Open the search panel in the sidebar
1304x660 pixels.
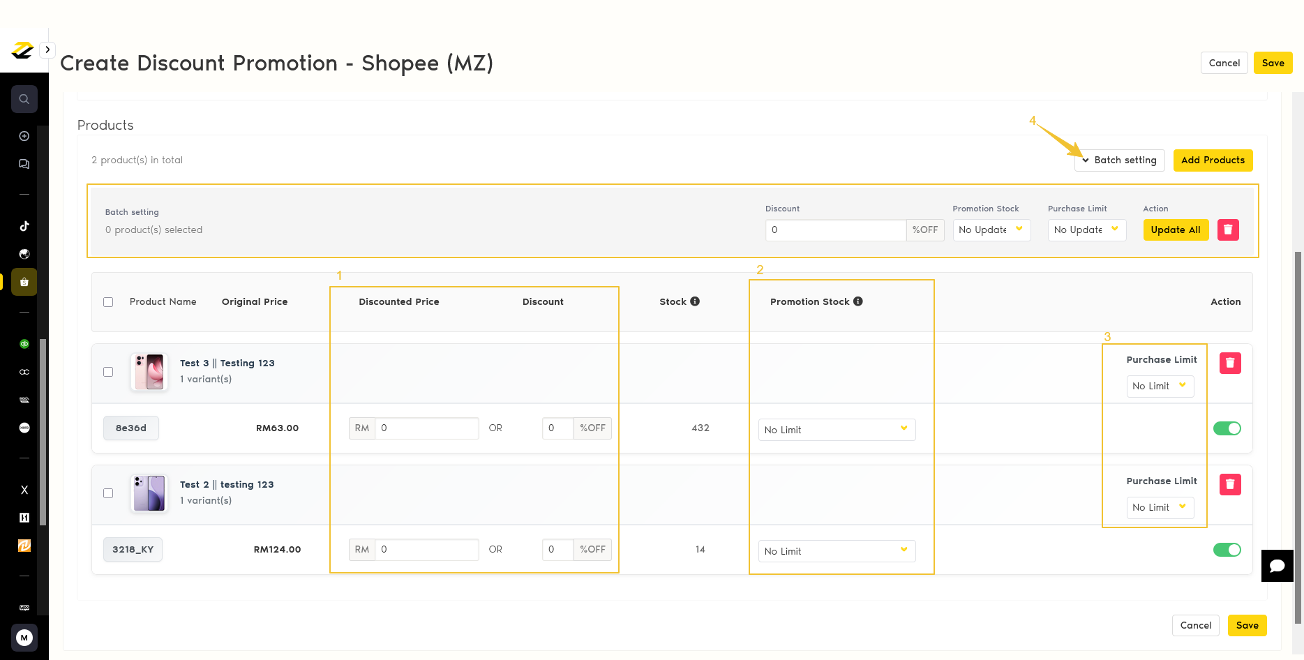[x=24, y=98]
